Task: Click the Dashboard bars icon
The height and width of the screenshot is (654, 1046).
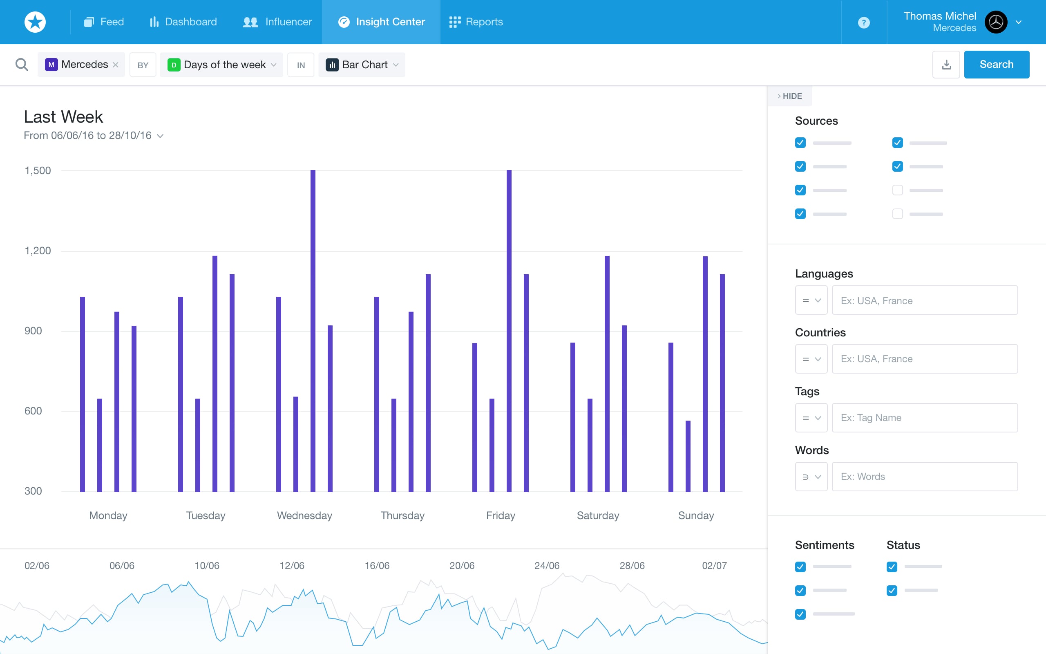Action: (154, 22)
